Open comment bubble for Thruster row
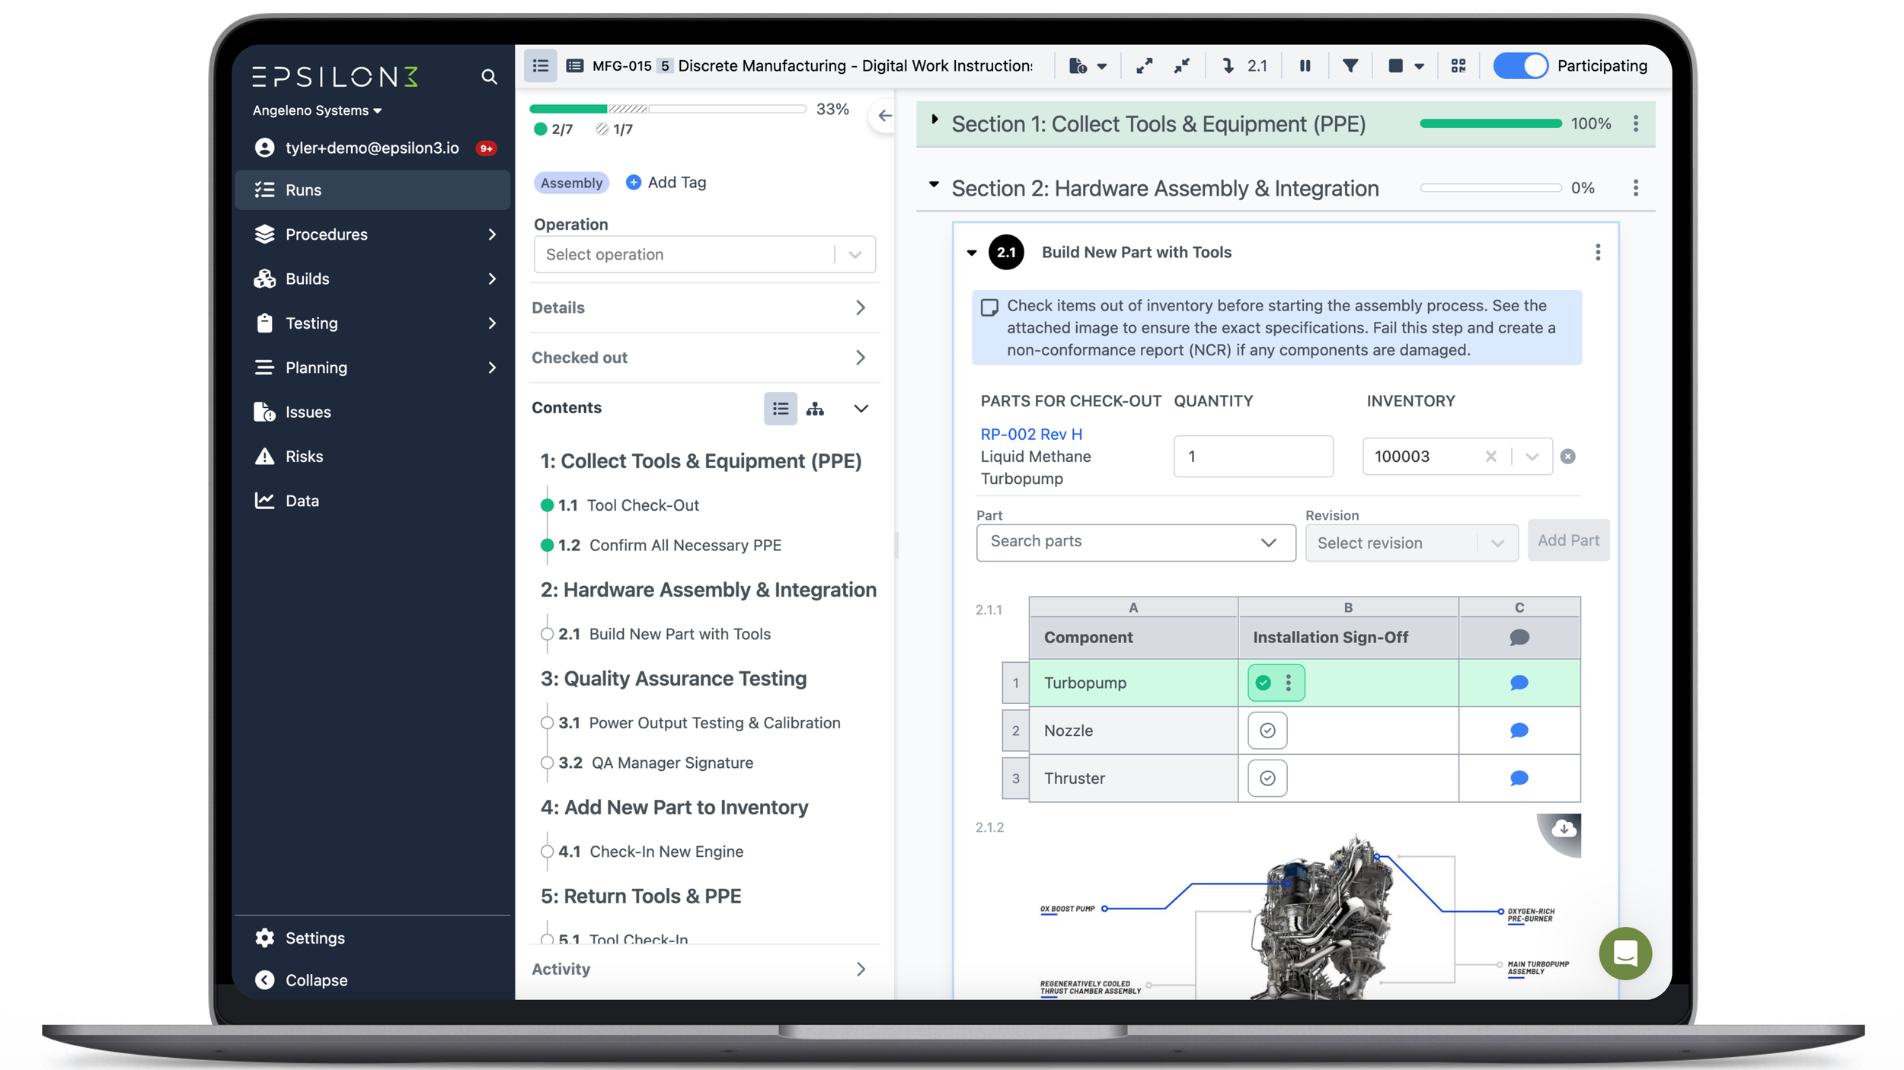Image resolution: width=1904 pixels, height=1070 pixels. [x=1519, y=778]
